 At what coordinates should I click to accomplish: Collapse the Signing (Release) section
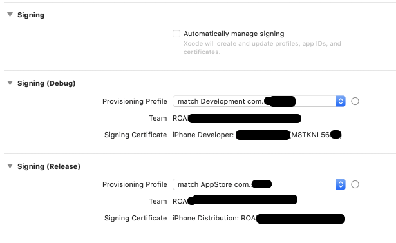pos(10,166)
